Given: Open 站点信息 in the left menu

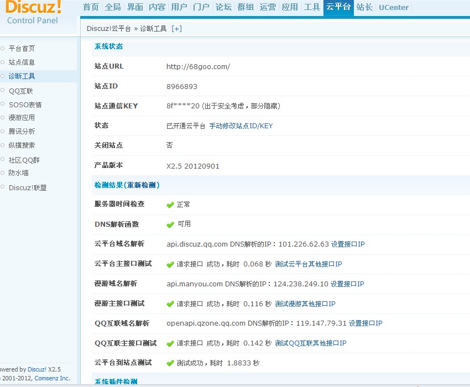Looking at the screenshot, I should click(22, 62).
